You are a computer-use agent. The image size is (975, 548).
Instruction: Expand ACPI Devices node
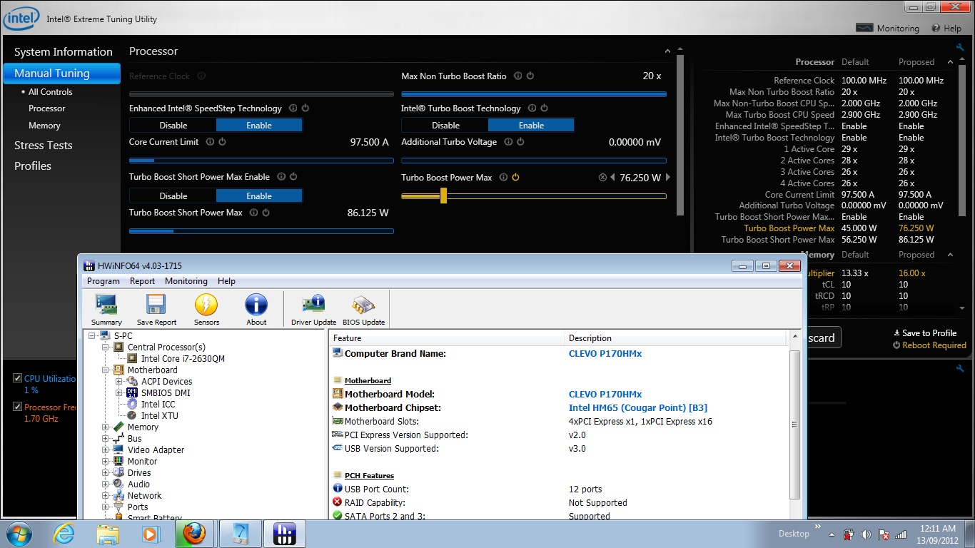[119, 382]
